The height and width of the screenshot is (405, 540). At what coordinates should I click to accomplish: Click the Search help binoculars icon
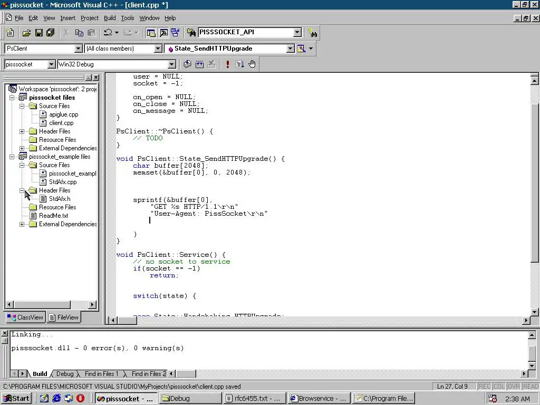(x=313, y=33)
